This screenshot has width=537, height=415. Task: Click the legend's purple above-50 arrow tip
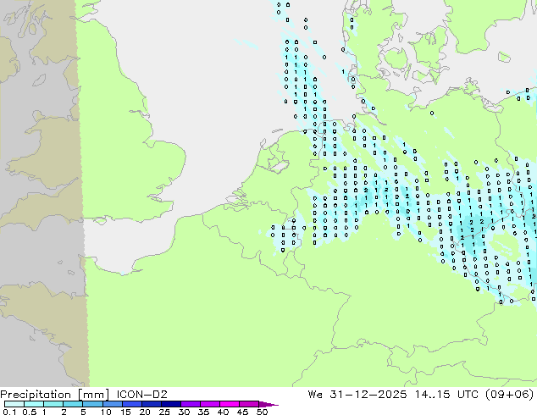coord(268,404)
